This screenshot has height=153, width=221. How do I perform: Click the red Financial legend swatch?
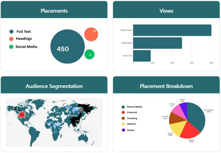click(123, 113)
